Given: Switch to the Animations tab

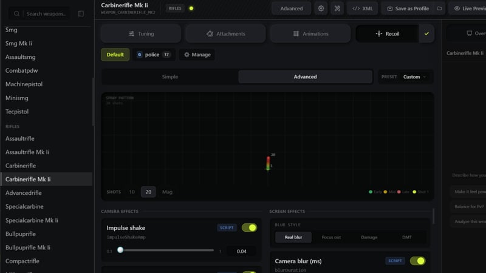Looking at the screenshot, I should (x=310, y=33).
